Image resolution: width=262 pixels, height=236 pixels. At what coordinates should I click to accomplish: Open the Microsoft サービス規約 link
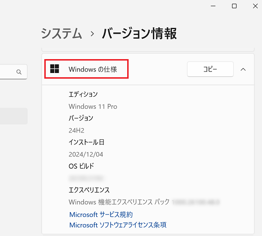[x=101, y=215]
